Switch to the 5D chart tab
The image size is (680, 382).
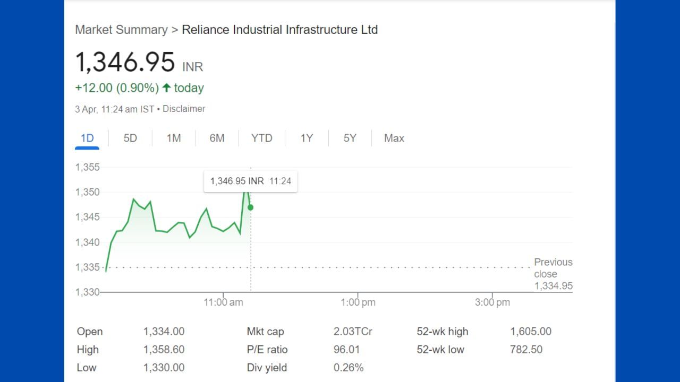point(130,138)
